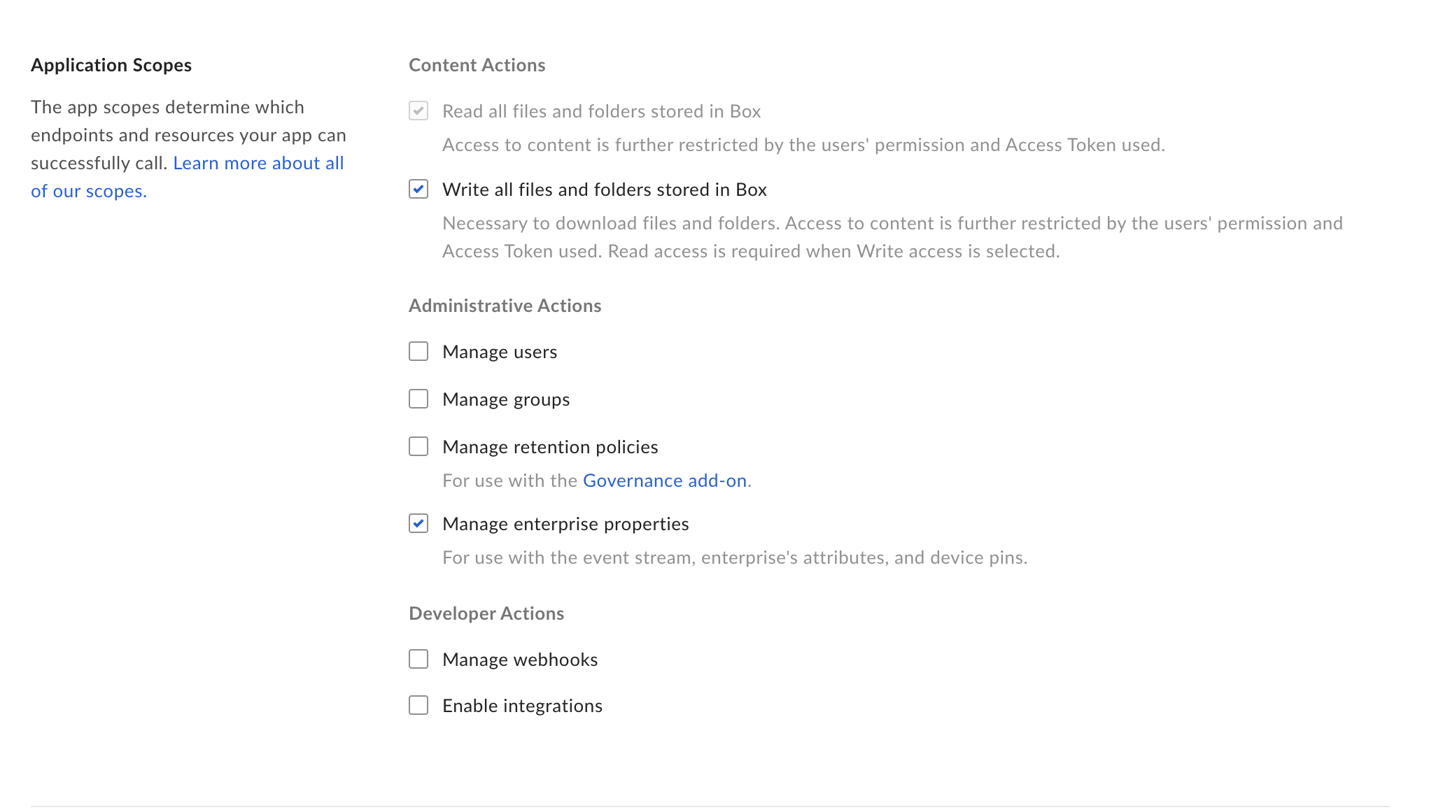Uncheck Write all files and folders checkbox
The image size is (1429, 810).
418,190
